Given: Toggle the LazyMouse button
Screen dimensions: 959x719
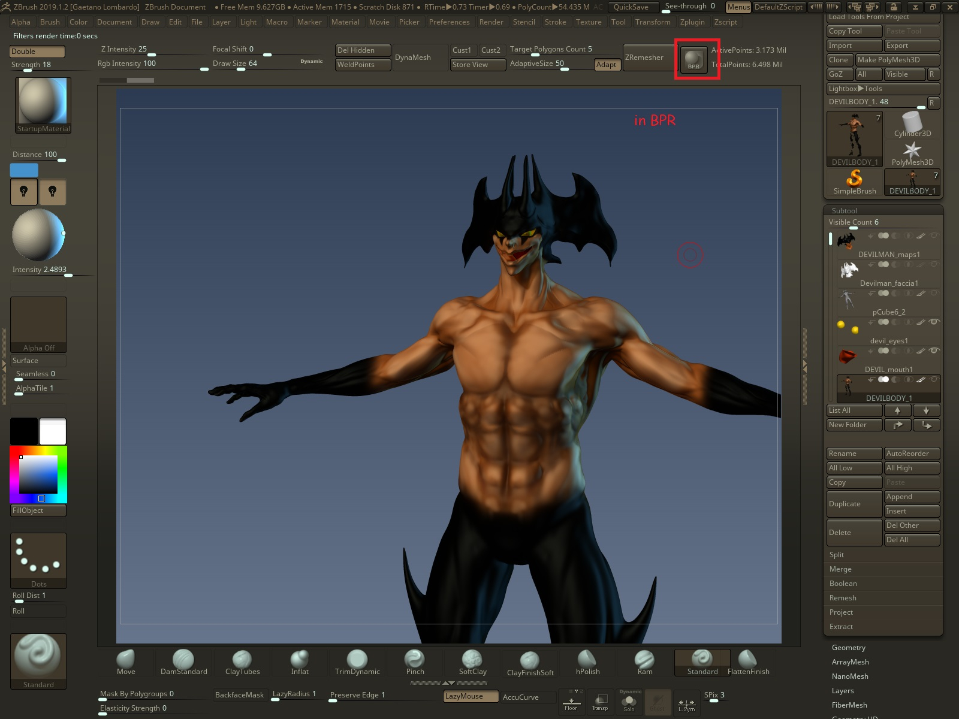Looking at the screenshot, I should (x=471, y=696).
